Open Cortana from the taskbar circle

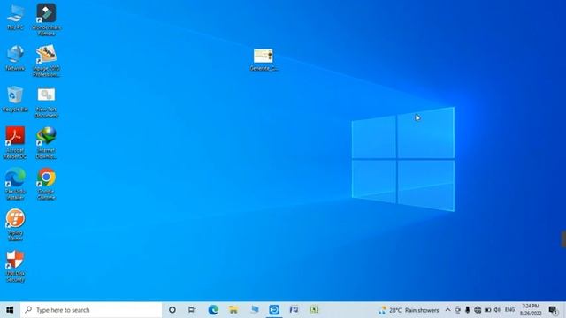(172, 310)
